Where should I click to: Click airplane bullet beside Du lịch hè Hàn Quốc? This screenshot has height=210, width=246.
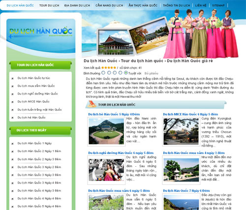point(12,118)
